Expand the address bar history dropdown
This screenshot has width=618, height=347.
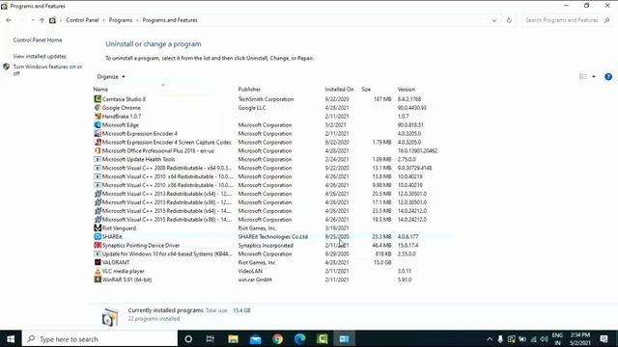pos(493,20)
